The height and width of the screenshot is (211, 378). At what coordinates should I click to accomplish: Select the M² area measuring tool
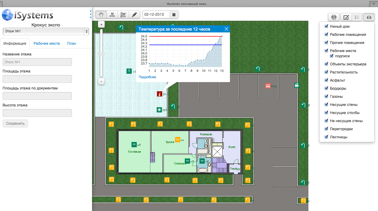coord(123,14)
